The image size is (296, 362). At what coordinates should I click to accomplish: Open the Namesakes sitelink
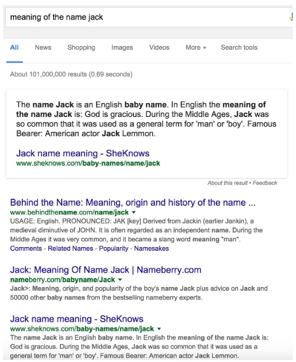(x=151, y=248)
